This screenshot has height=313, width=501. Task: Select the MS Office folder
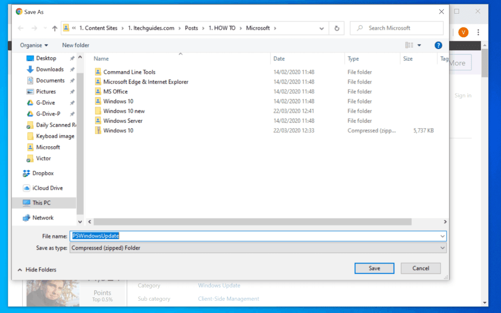[115, 91]
